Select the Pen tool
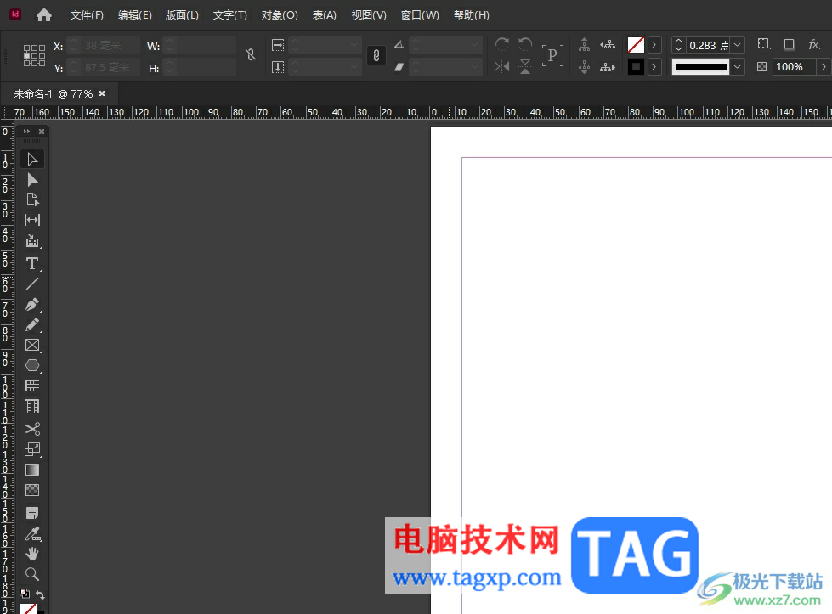Screen dimensions: 832x614 (x=32, y=305)
